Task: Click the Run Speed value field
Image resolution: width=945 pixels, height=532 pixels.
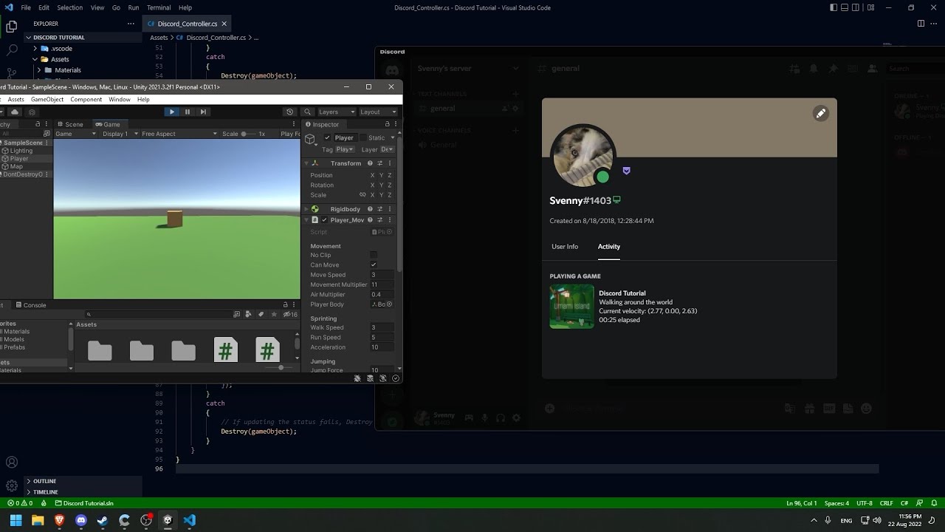Action: [382, 337]
